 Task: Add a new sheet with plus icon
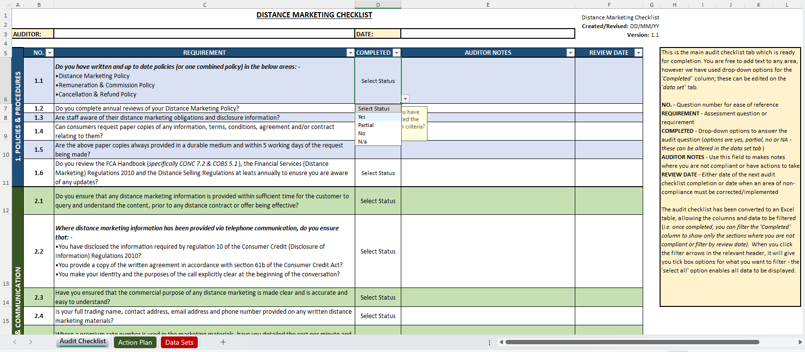[x=223, y=342]
